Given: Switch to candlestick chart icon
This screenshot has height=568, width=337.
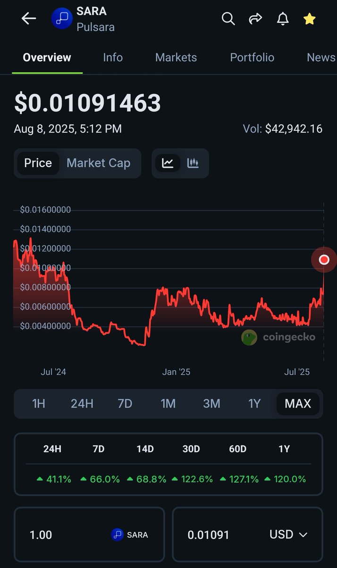Looking at the screenshot, I should click(193, 163).
